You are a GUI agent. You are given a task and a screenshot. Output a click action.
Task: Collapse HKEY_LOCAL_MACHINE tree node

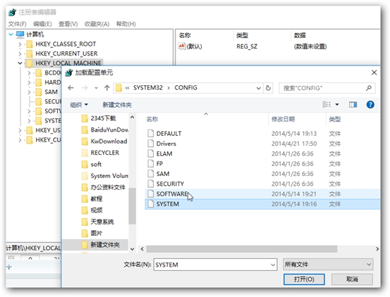click(x=20, y=63)
